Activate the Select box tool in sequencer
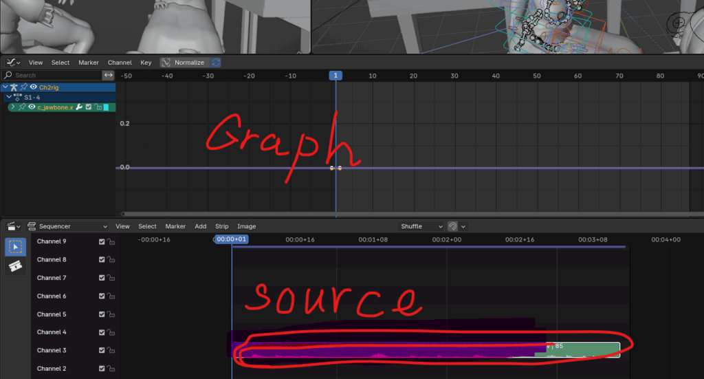This screenshot has width=704, height=379. click(x=15, y=246)
